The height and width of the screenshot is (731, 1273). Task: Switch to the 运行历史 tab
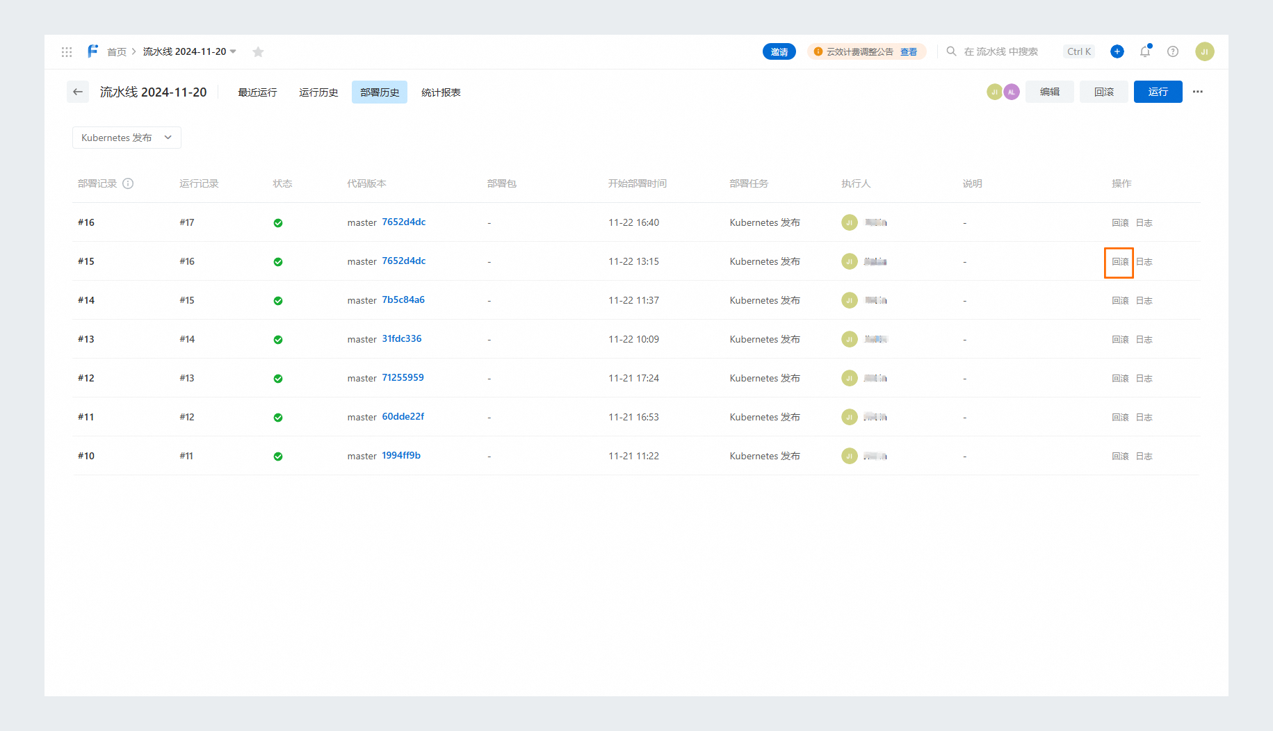[318, 92]
